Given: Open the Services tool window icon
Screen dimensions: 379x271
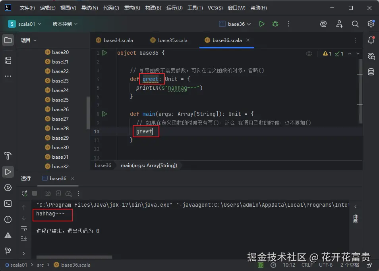Looking at the screenshot, I should tap(8, 188).
